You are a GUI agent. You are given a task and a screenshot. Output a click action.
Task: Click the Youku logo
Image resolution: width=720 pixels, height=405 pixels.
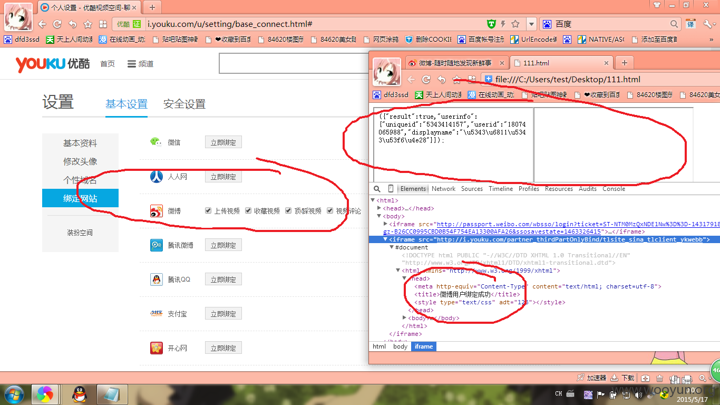(x=52, y=64)
